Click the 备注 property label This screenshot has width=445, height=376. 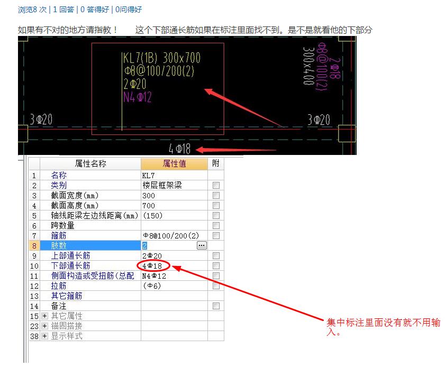[x=59, y=306]
